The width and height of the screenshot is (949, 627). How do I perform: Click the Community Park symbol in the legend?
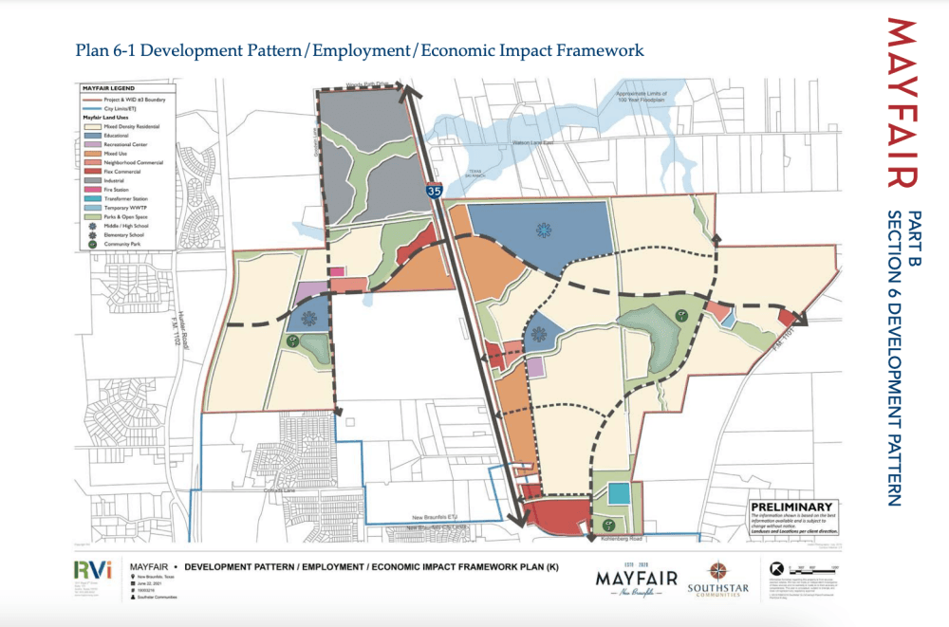tap(93, 244)
